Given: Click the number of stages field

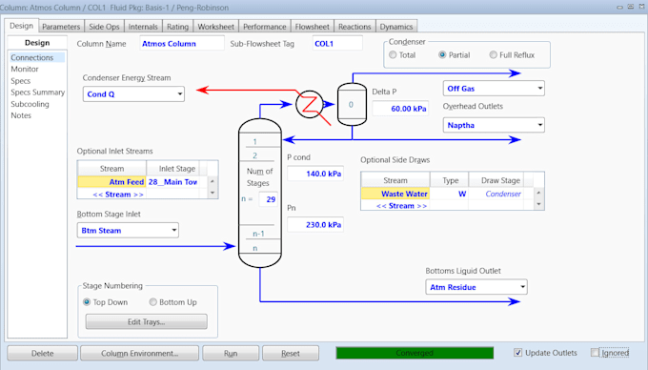Looking at the screenshot, I should (x=268, y=199).
